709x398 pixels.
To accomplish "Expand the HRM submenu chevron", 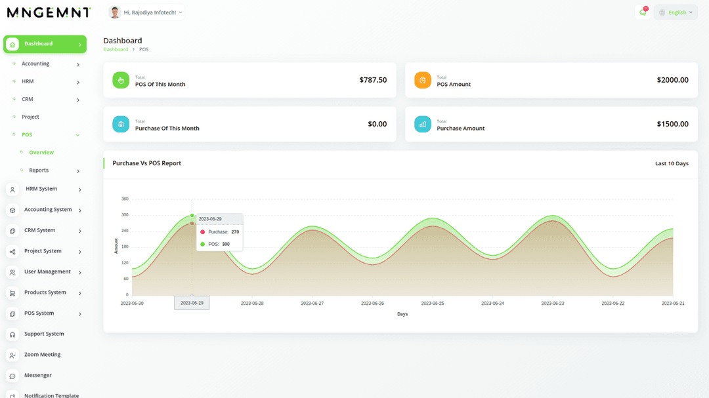I will (x=78, y=82).
